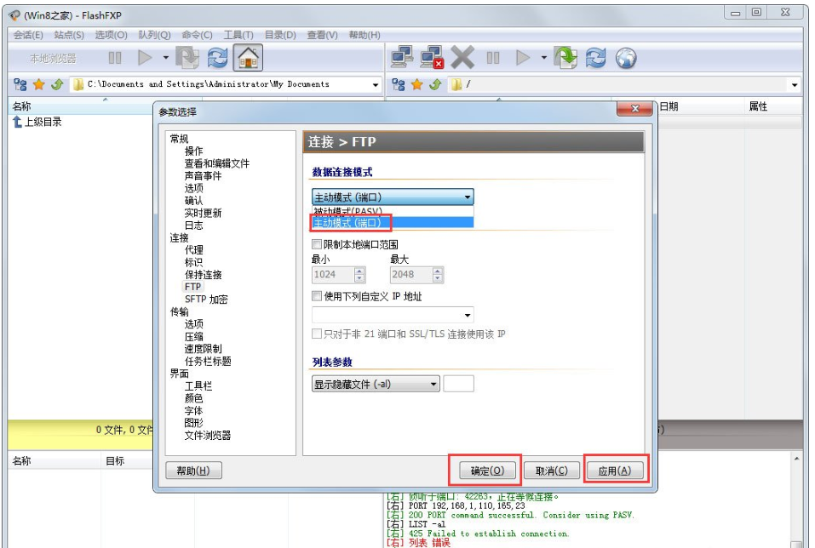Click remote pane up-directory arrow icon
This screenshot has width=815, height=548.
coord(435,84)
